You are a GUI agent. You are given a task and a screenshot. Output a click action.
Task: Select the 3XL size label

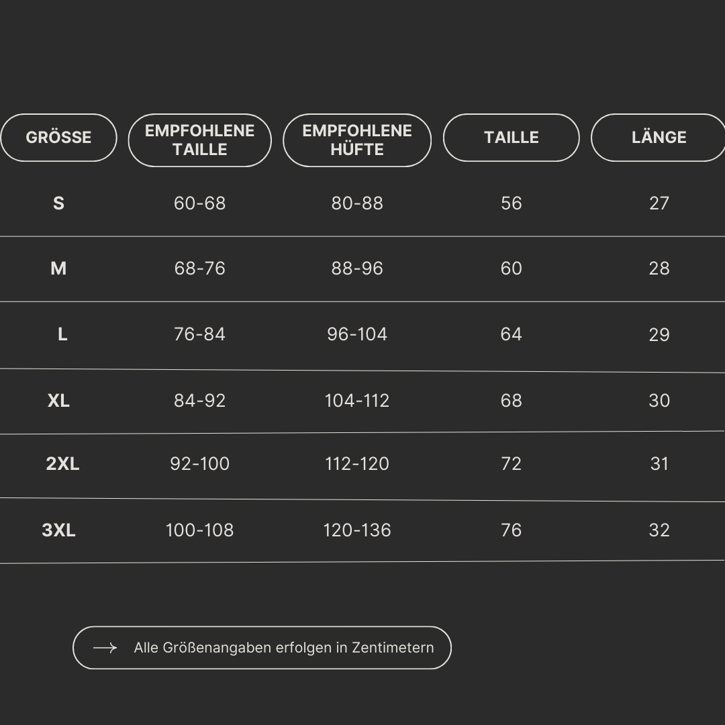tap(58, 530)
